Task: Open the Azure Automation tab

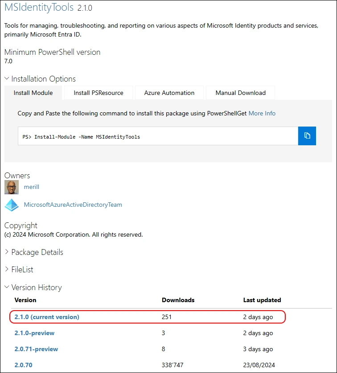Action: [x=169, y=93]
